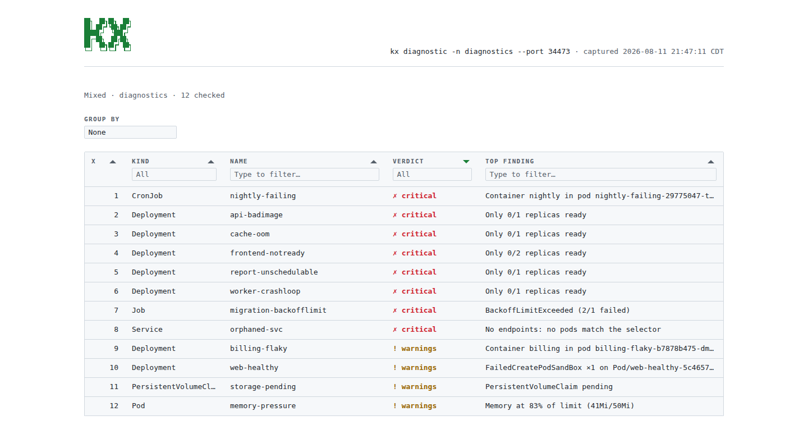Select the frontend-notready row name

coord(267,253)
